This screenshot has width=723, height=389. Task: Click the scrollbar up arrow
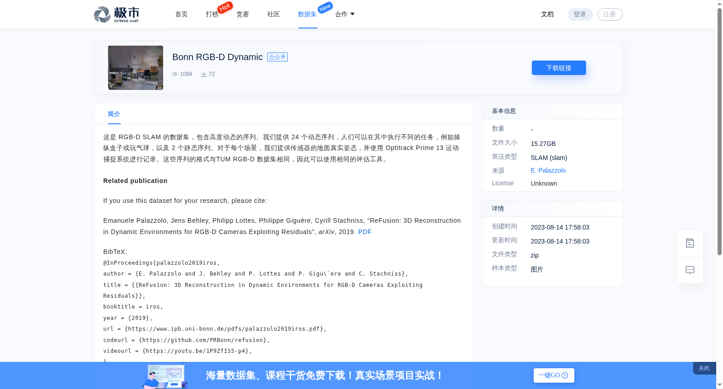pos(719,4)
